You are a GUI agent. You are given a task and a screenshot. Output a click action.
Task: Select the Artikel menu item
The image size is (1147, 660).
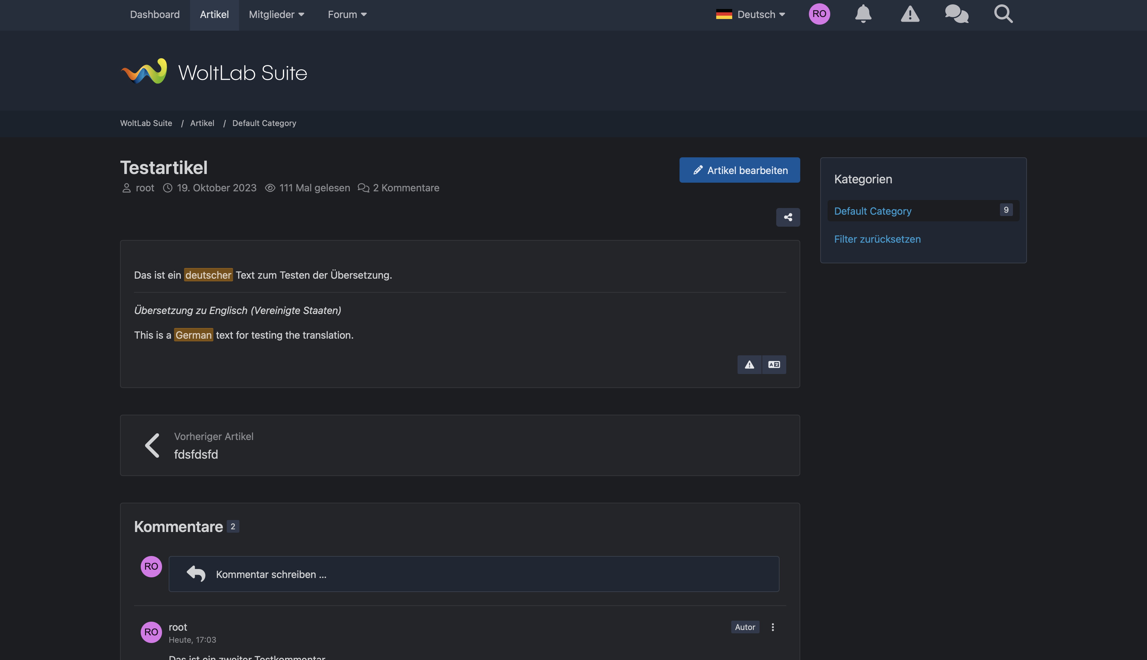coord(214,15)
